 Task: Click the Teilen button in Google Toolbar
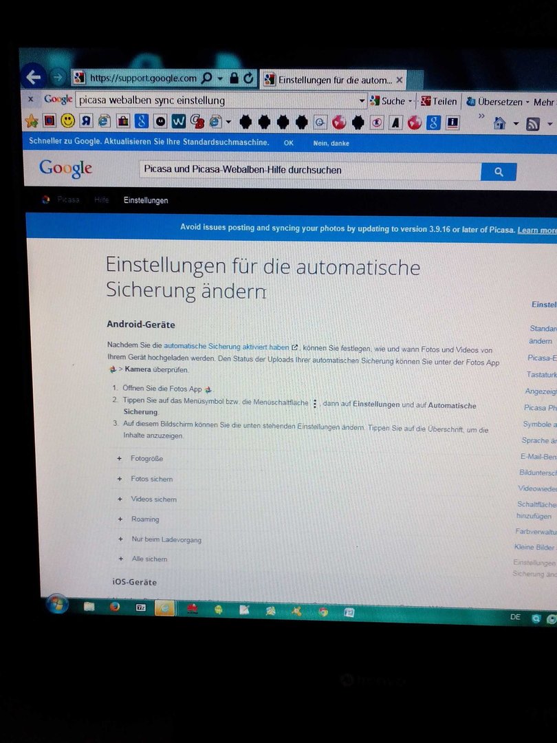click(x=439, y=101)
